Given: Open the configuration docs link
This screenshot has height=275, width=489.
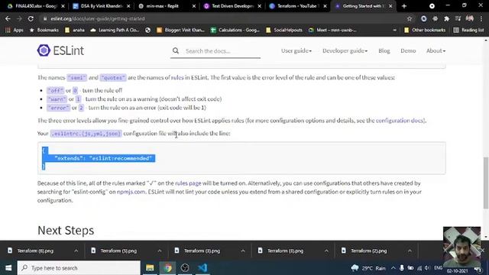Looking at the screenshot, I should click(400, 121).
